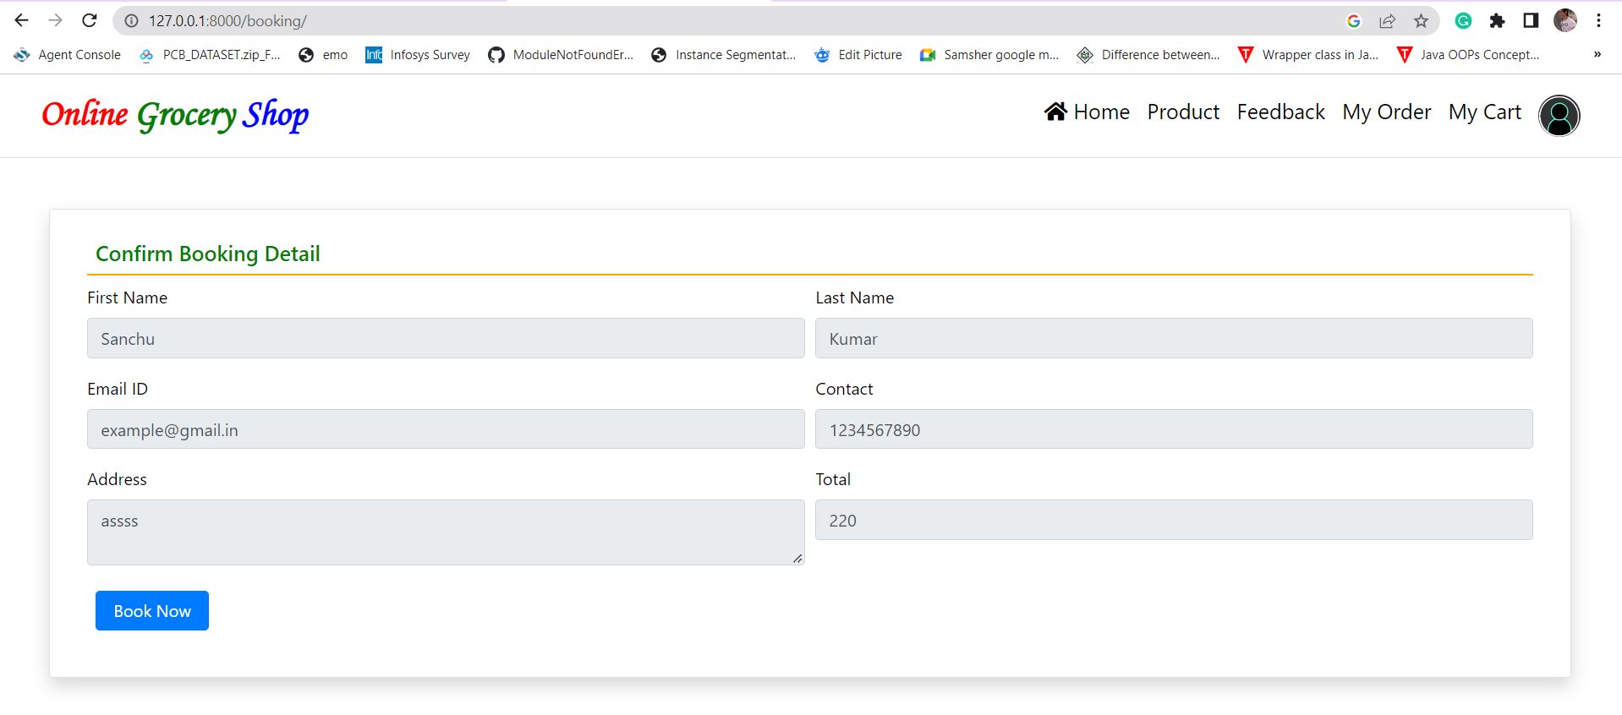Click the Email ID field
This screenshot has width=1622, height=715.
445,429
